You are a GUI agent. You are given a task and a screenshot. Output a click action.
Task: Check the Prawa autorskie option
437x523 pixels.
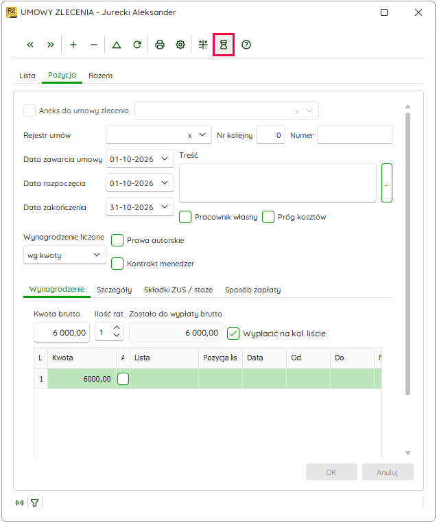117,240
